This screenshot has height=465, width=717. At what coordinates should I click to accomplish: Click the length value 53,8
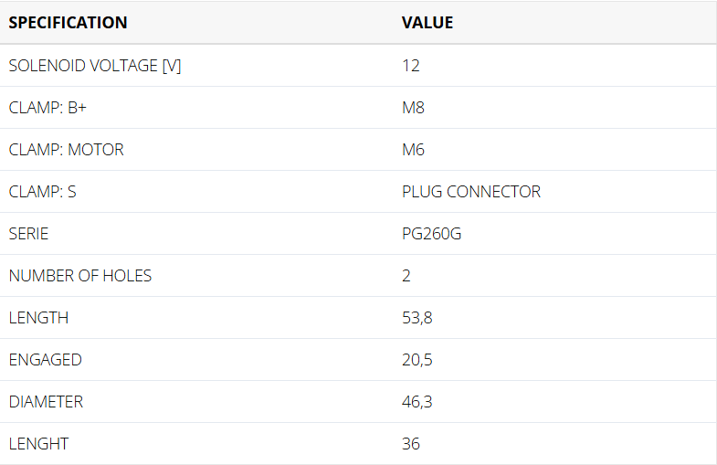click(x=417, y=318)
